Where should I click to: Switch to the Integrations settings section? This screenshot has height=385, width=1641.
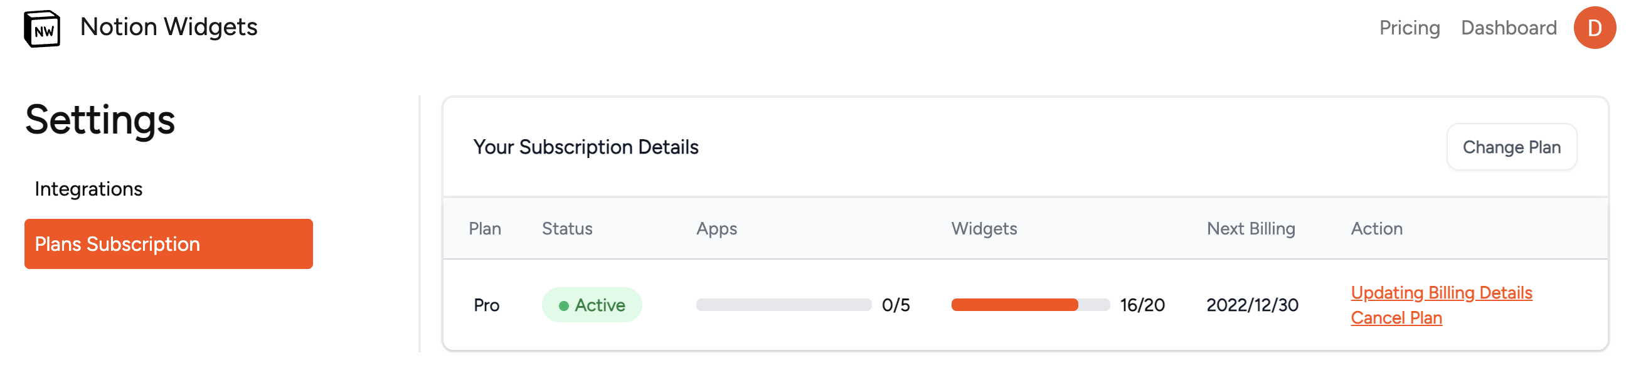[88, 188]
